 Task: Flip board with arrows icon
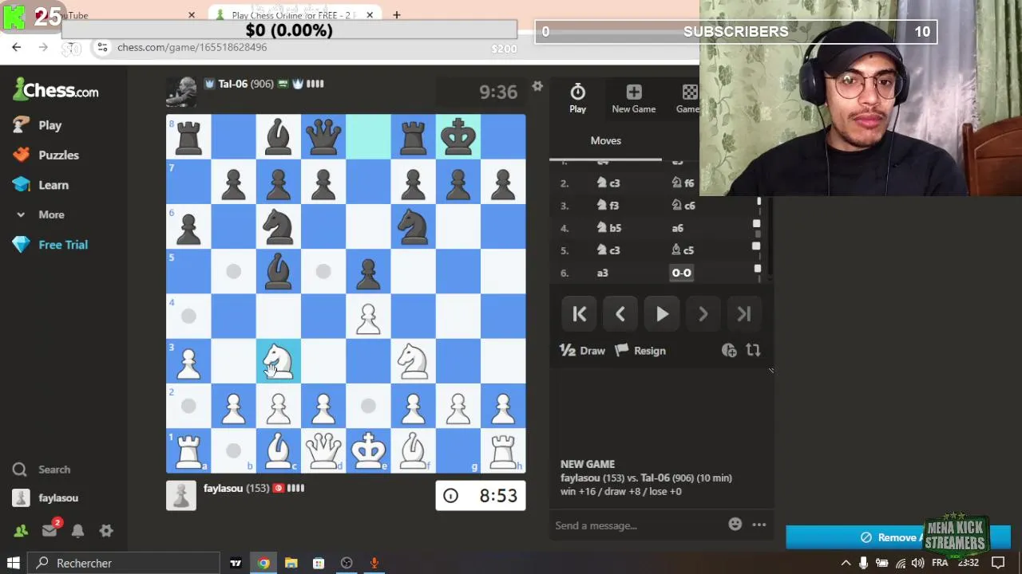tap(753, 350)
